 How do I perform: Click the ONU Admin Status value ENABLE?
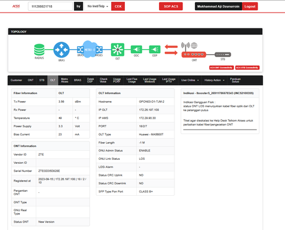pyautogui.click(x=145, y=151)
